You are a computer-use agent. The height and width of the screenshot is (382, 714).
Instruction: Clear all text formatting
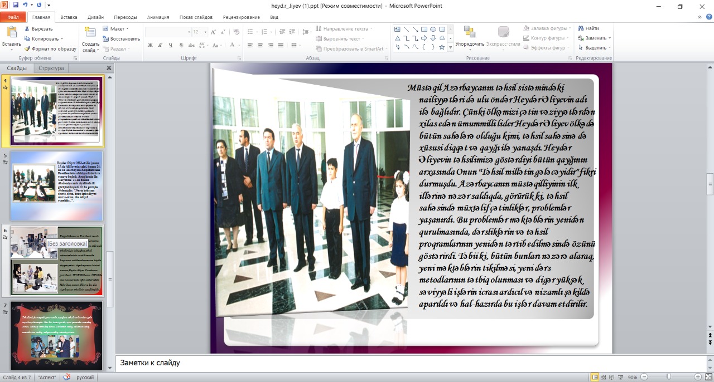236,32
